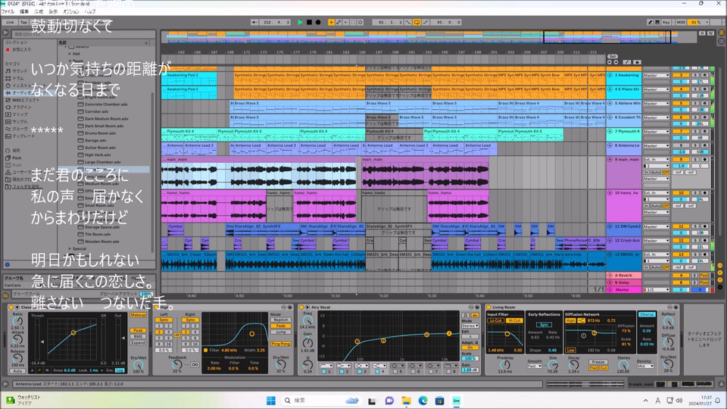The height and width of the screenshot is (409, 727).
Task: Click the Arrangement Record button
Action: (318, 22)
